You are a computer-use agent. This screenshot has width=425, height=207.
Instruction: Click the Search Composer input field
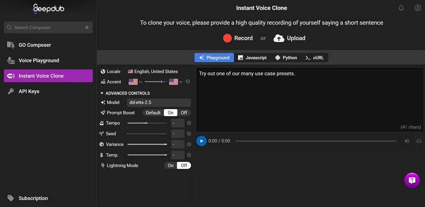tap(48, 27)
